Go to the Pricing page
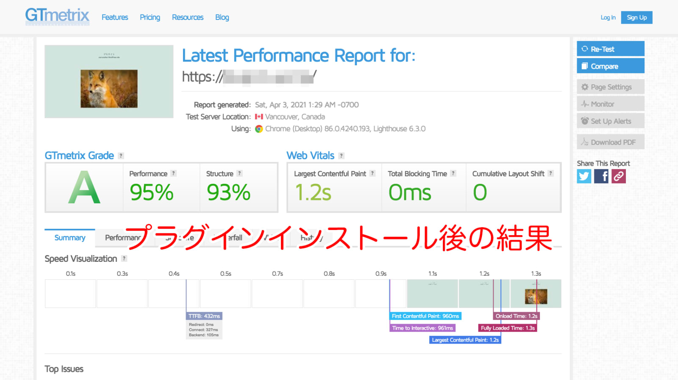This screenshot has width=678, height=380. click(150, 17)
